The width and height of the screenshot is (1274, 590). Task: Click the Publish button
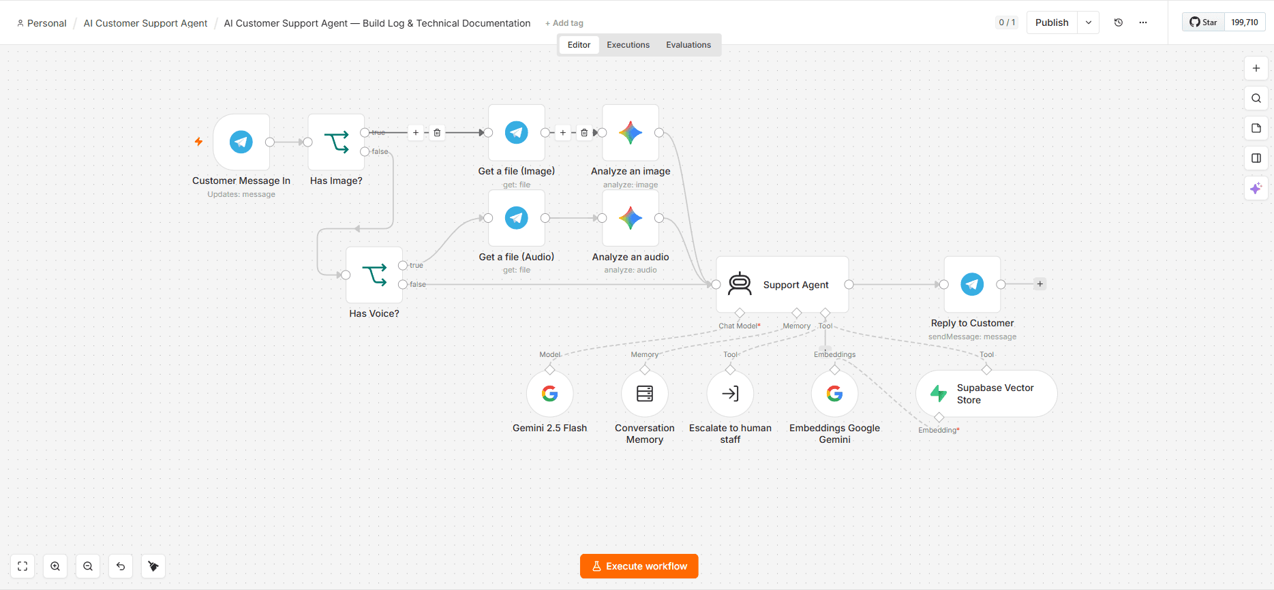[1052, 22]
